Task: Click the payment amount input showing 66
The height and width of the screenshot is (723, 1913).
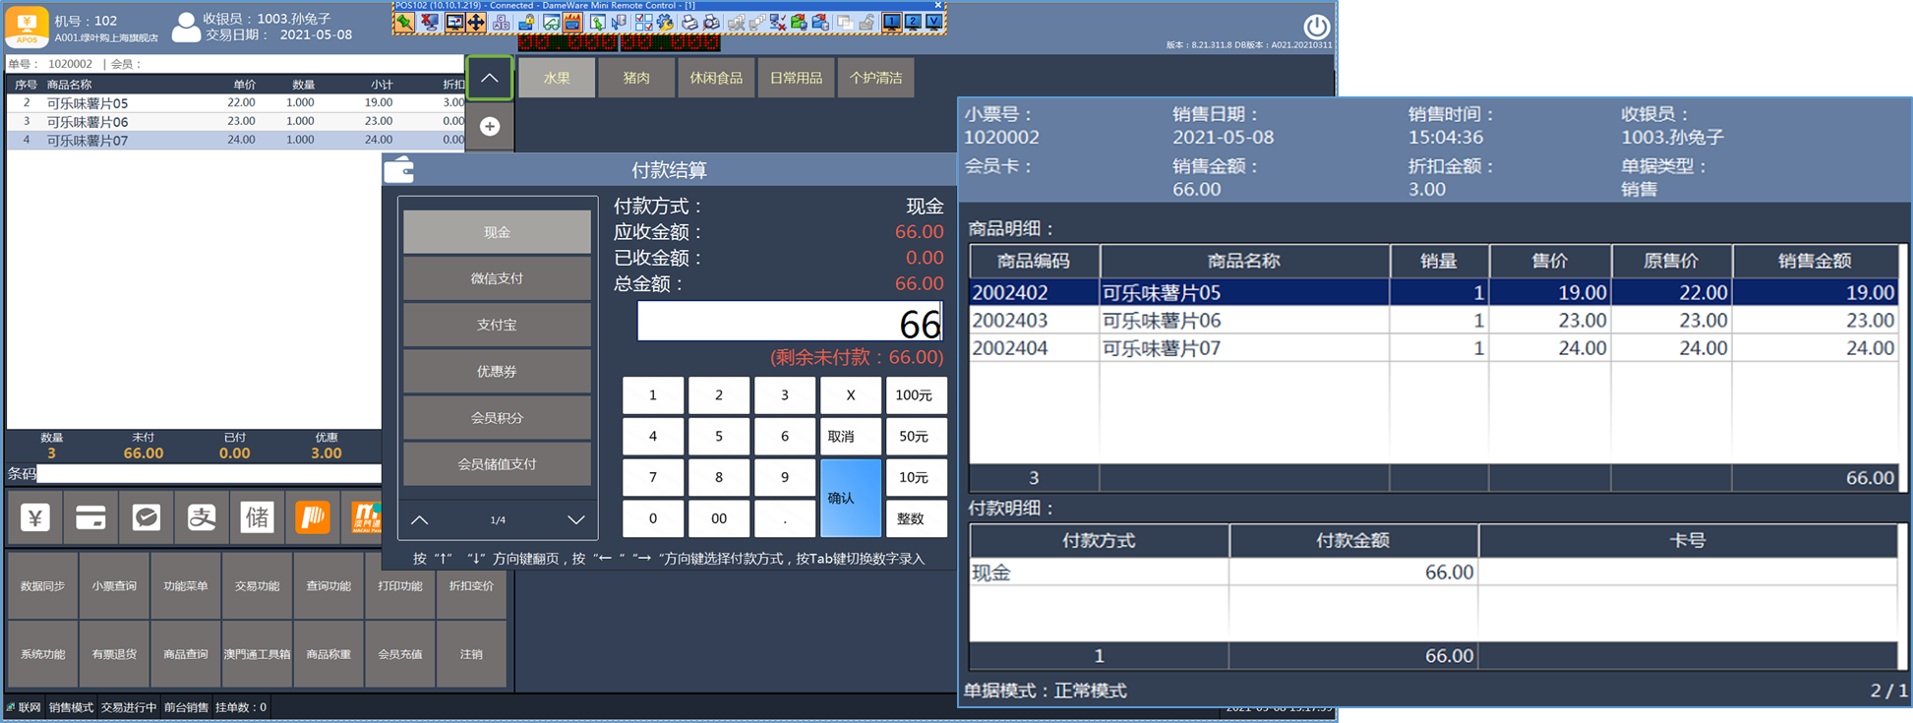Action: click(x=790, y=322)
